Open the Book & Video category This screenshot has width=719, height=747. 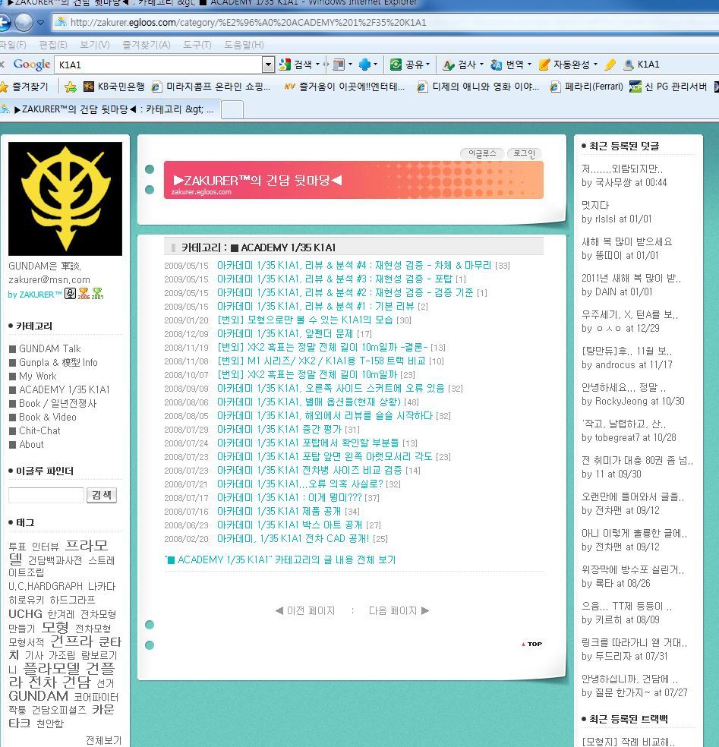(x=48, y=418)
